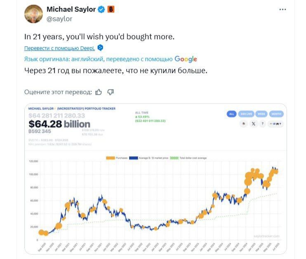Image resolution: width=306 pixels, height=259 pixels.
Task: Open the DeepL translate link
Action: 59,48
